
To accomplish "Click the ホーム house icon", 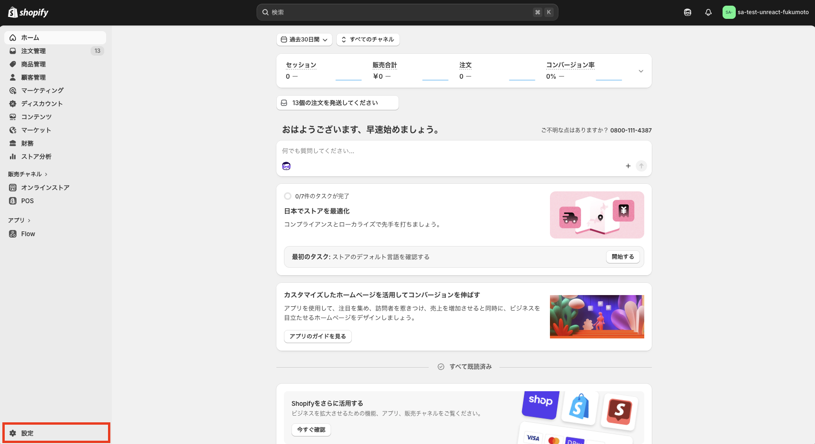I will click(x=13, y=38).
